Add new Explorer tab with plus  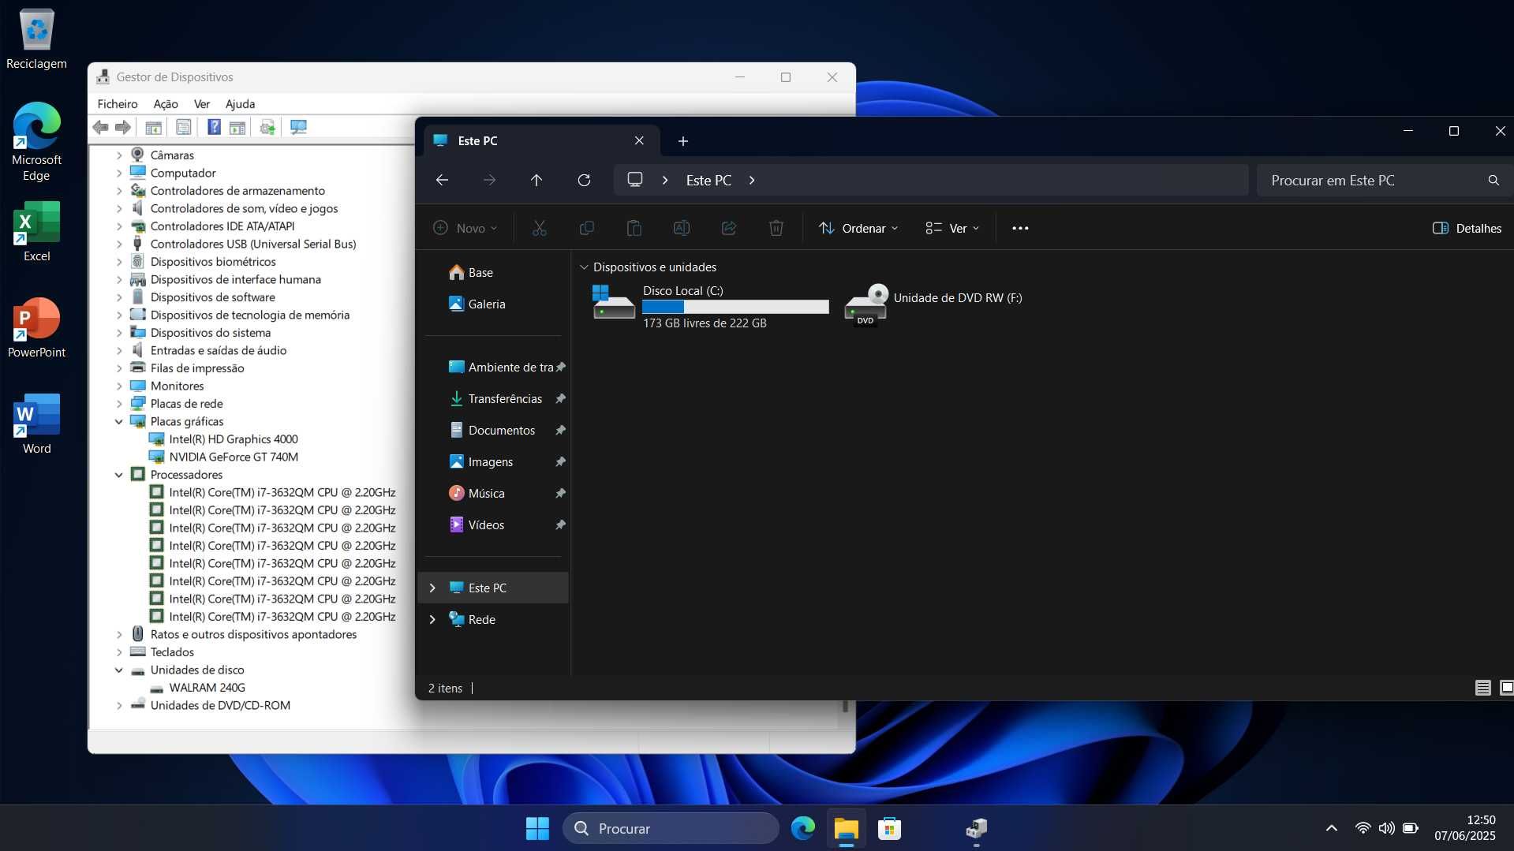pyautogui.click(x=683, y=140)
